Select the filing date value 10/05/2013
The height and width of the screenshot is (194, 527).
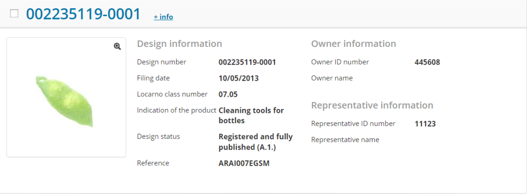(238, 79)
